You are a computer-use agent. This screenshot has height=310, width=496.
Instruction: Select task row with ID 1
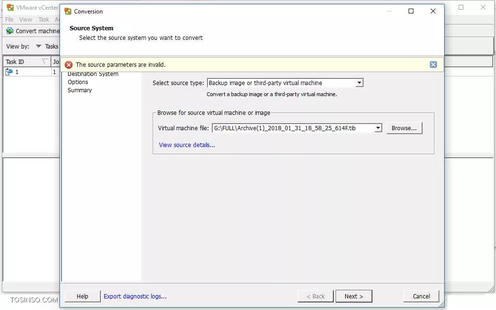(x=31, y=72)
